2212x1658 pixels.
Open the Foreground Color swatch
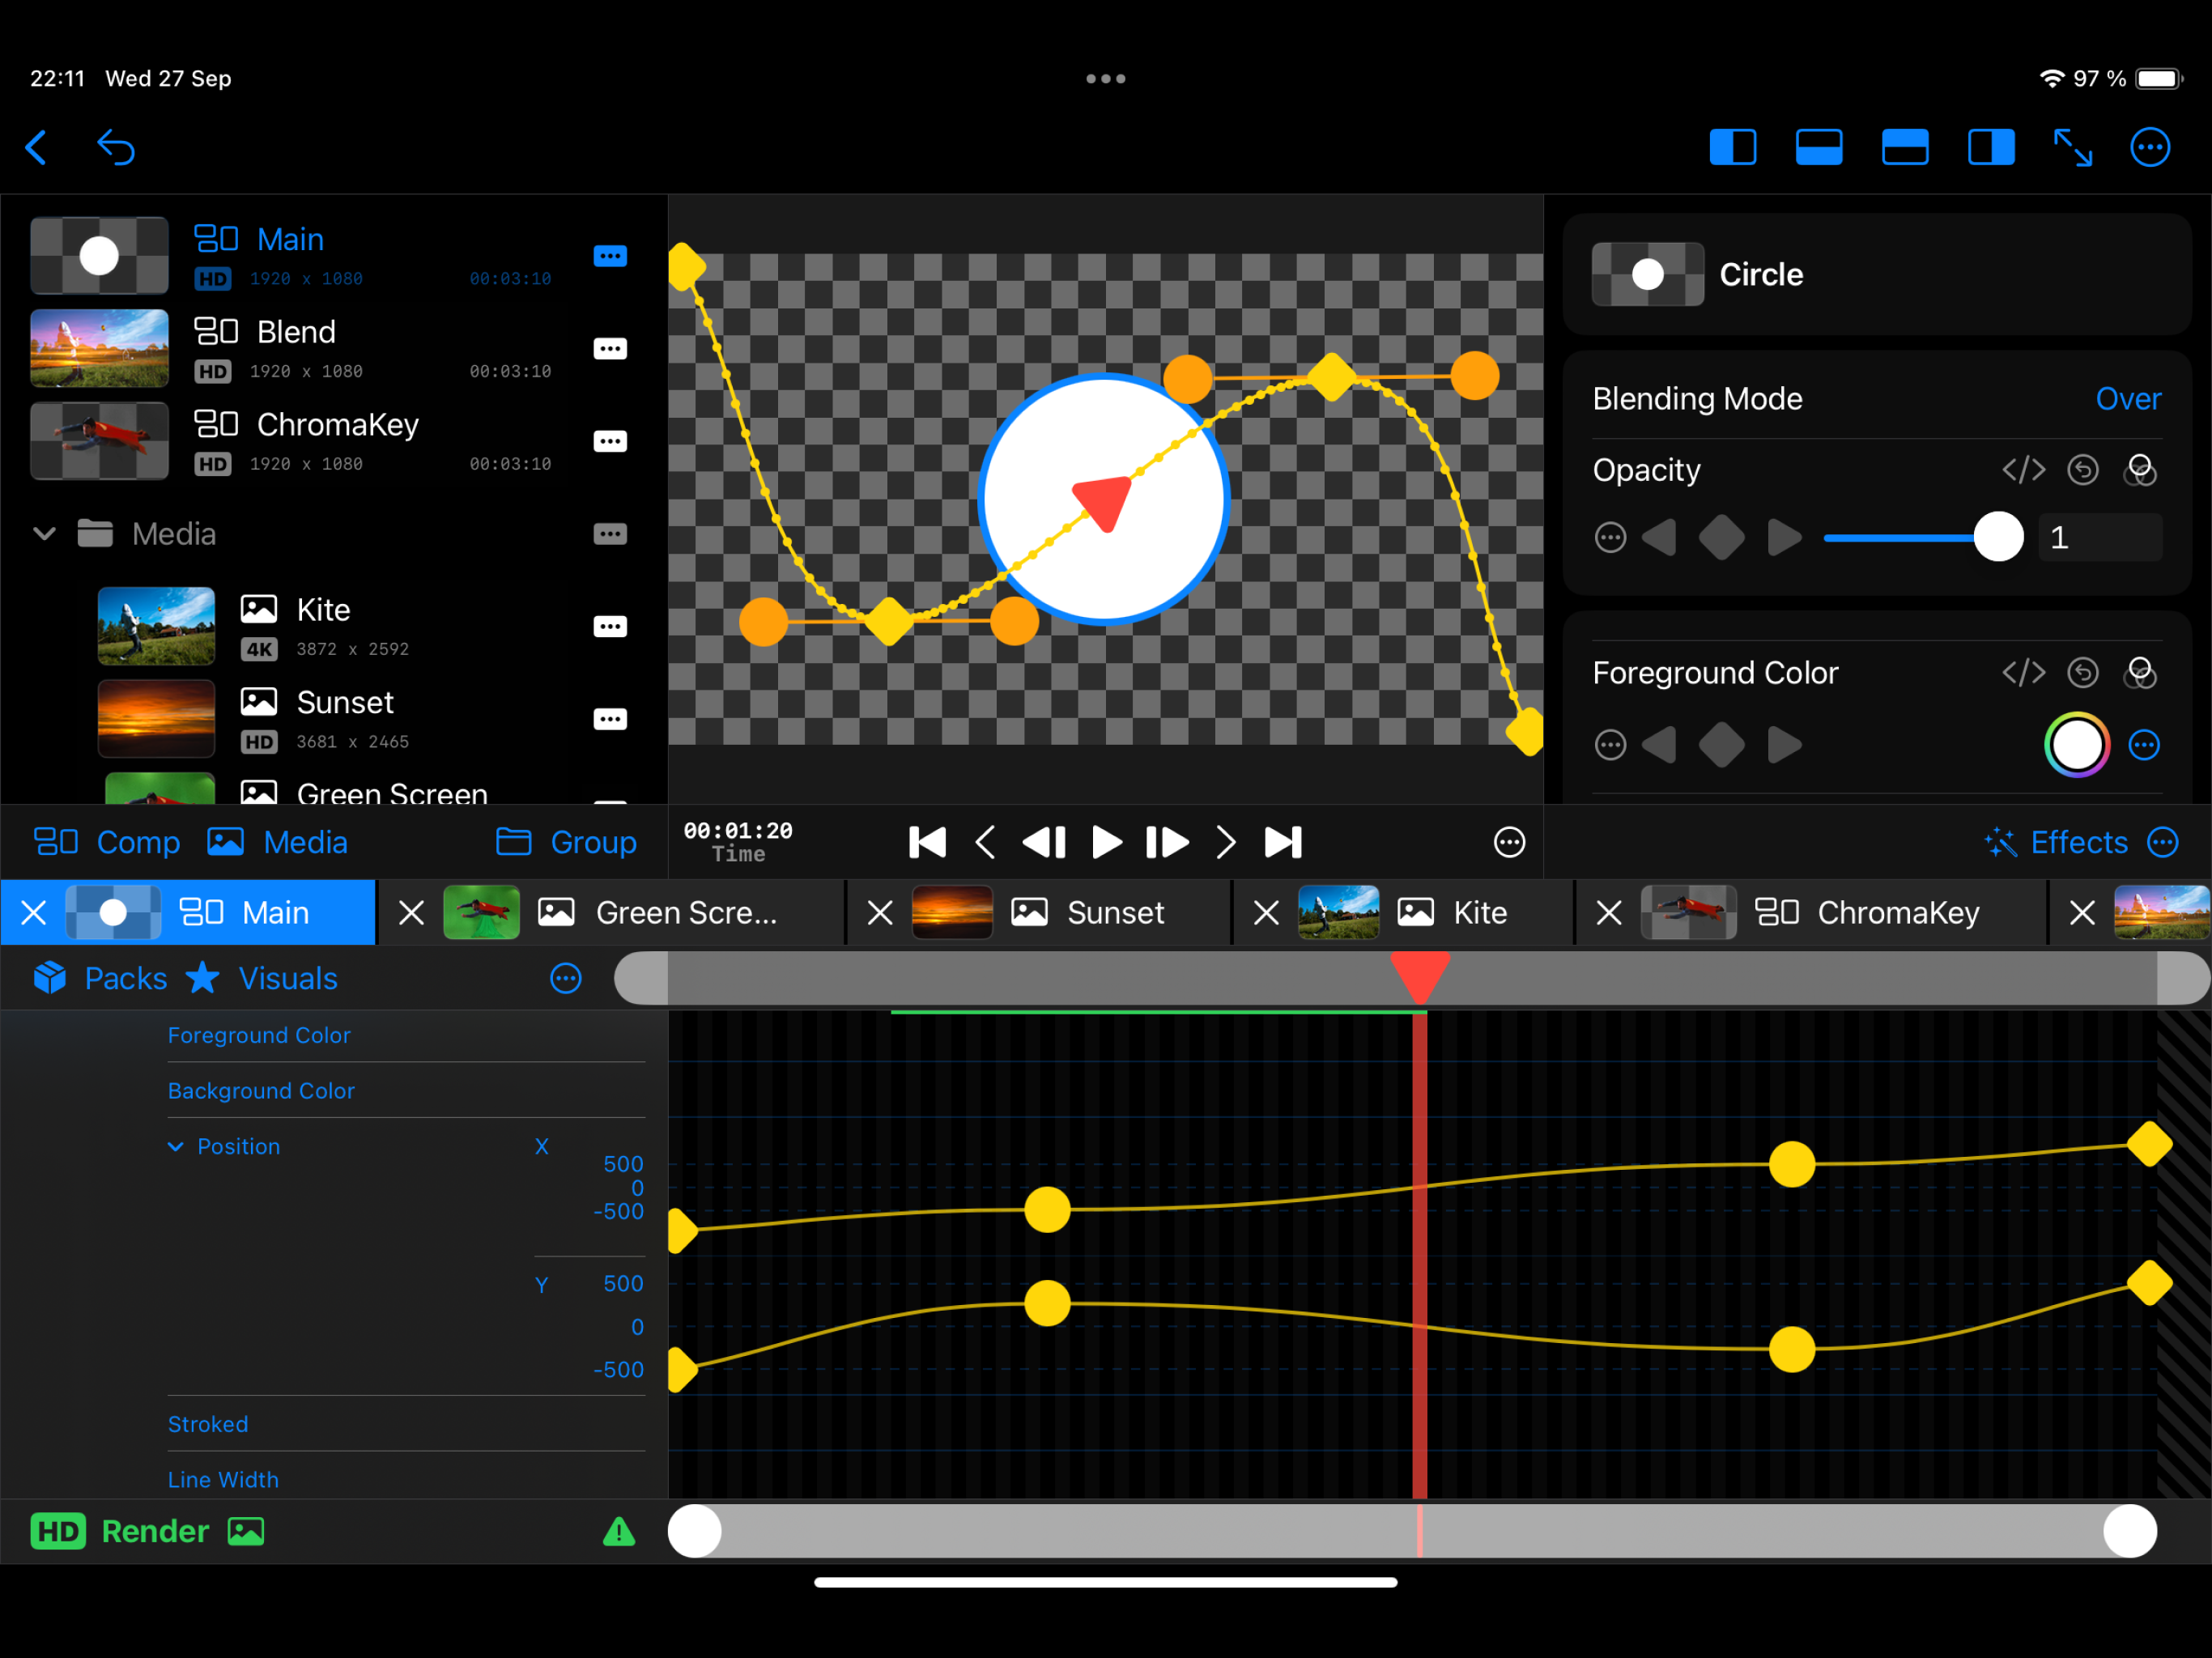[x=2076, y=745]
